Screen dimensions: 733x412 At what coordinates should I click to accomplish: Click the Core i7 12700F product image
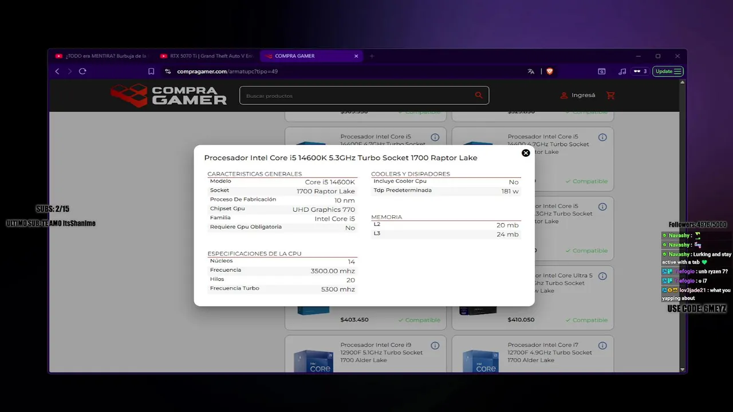(480, 361)
